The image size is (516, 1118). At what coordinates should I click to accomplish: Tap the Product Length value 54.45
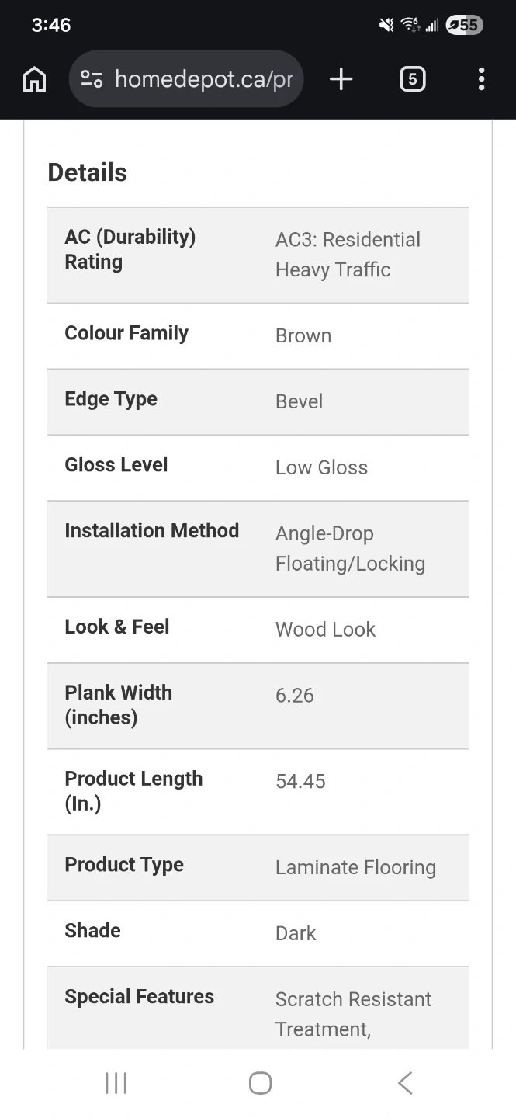[300, 782]
